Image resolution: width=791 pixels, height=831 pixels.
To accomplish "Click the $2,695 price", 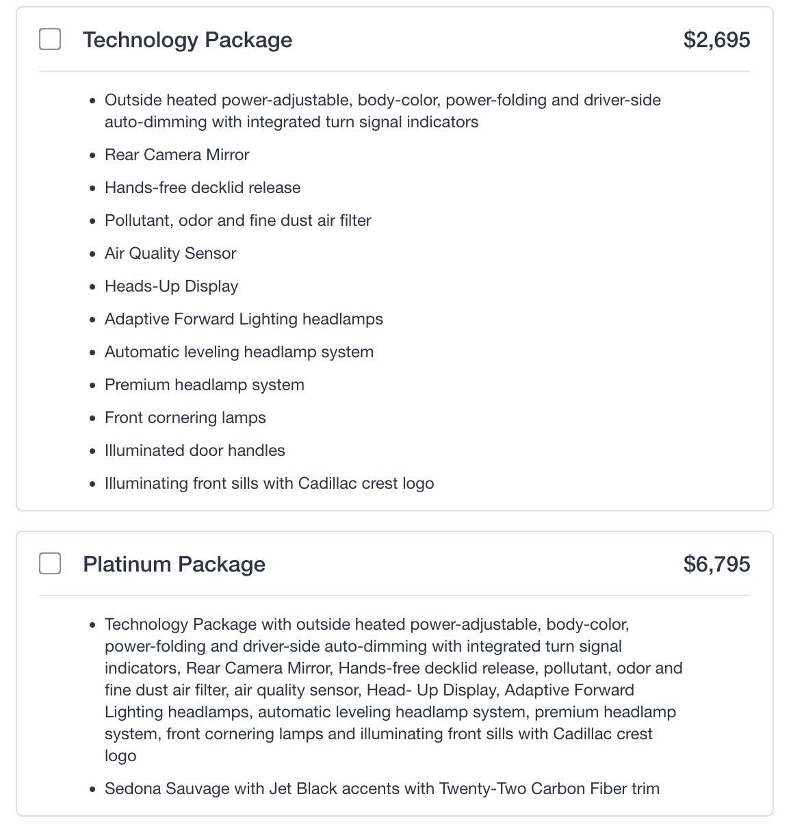I will 716,40.
